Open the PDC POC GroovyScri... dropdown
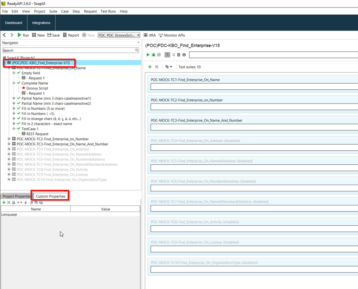358x289 pixels. pyautogui.click(x=119, y=35)
